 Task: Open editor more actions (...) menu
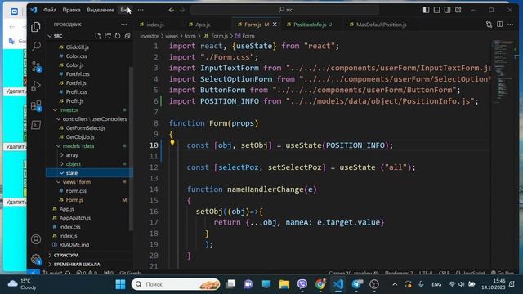[510, 24]
